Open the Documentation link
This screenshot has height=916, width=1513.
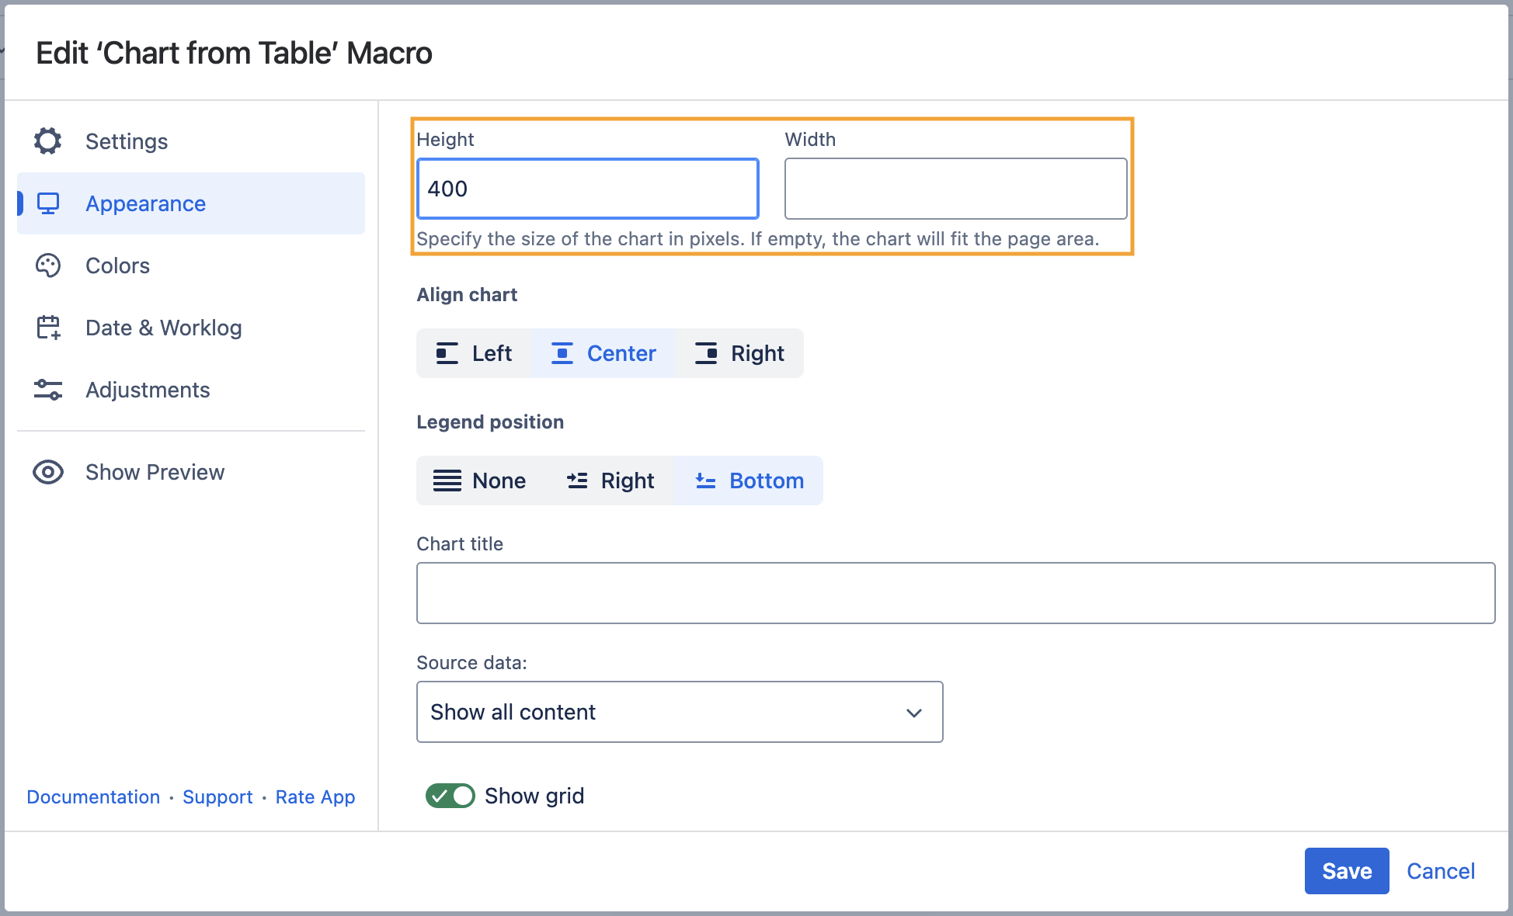pos(93,797)
